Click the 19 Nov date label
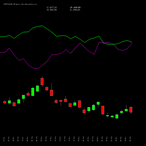The image size is (146, 146). [x=79, y=139]
